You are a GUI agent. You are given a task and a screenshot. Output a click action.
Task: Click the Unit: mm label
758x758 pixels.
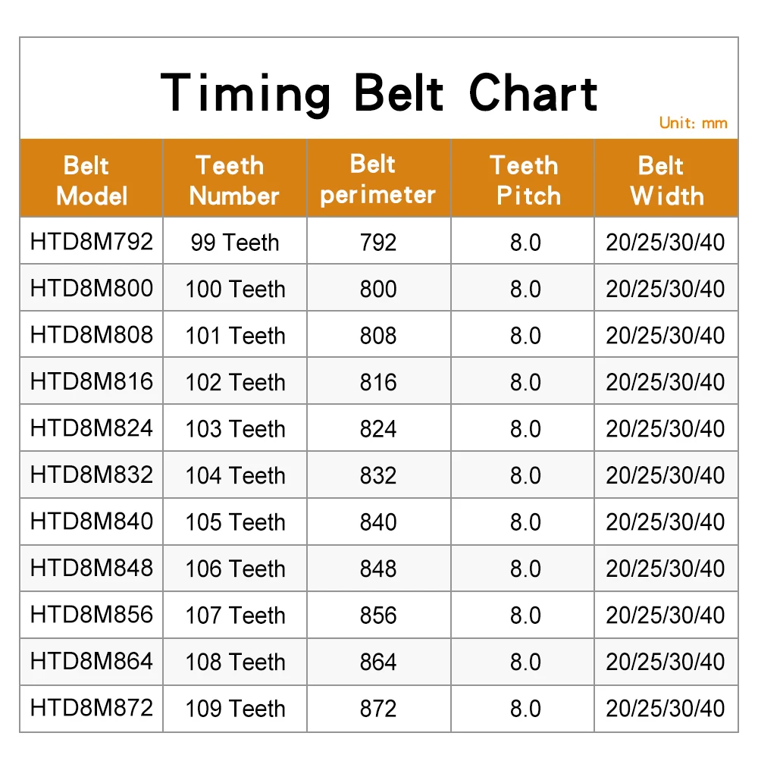tap(693, 123)
